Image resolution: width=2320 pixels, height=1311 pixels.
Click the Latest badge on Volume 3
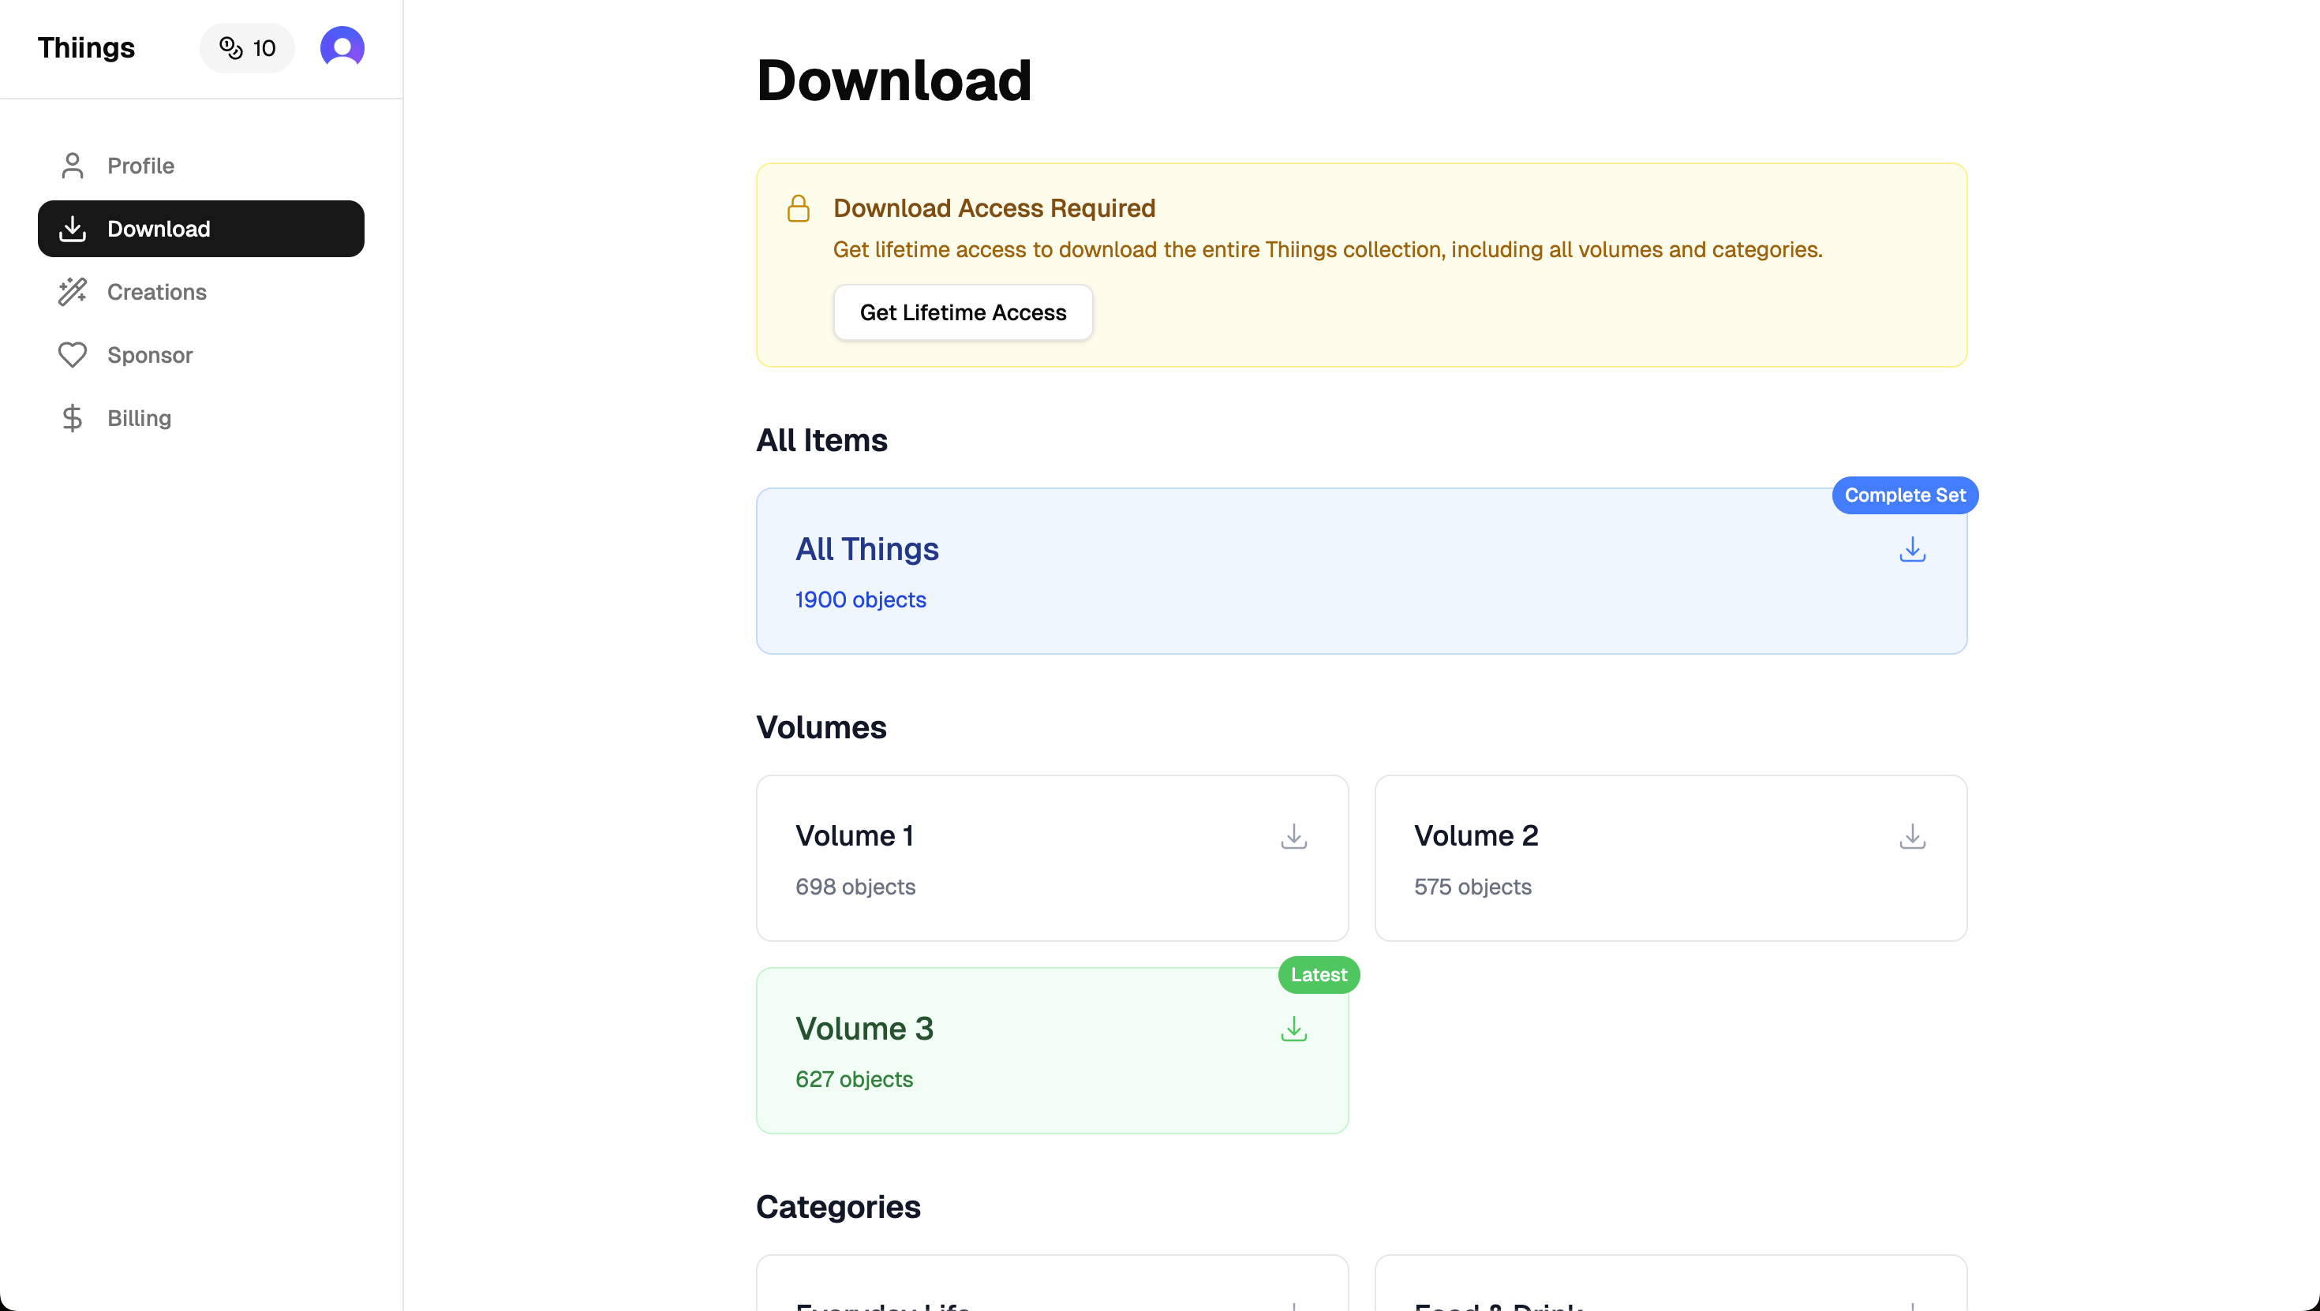tap(1319, 974)
